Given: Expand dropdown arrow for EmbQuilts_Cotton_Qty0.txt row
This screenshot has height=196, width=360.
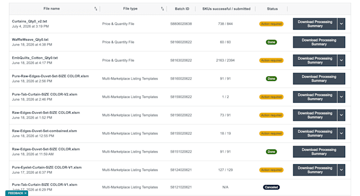Looking at the screenshot, I should (341, 60).
